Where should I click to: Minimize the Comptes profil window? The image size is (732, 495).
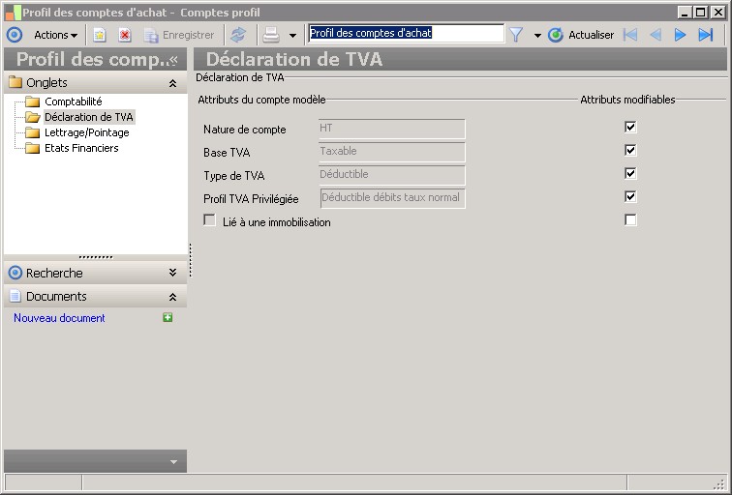click(684, 13)
